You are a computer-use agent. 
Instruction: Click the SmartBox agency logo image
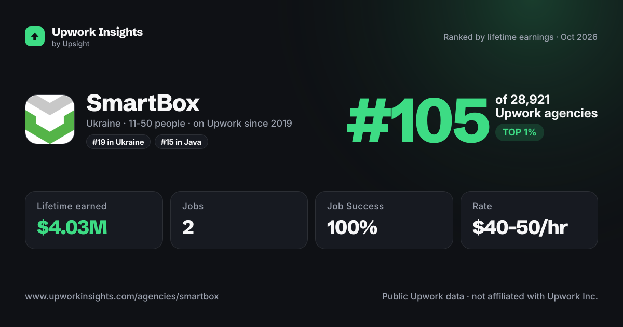coord(50,119)
